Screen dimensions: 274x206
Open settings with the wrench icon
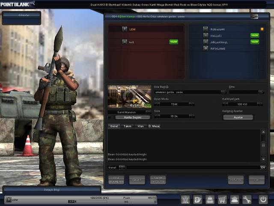247,200
